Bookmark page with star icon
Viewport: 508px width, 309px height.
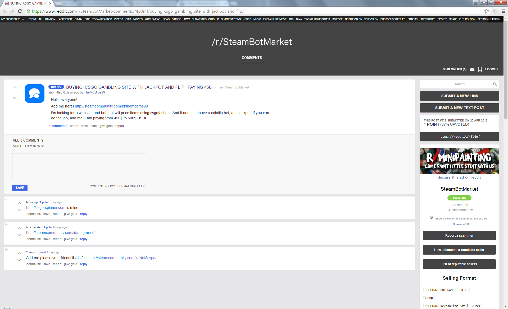(487, 11)
